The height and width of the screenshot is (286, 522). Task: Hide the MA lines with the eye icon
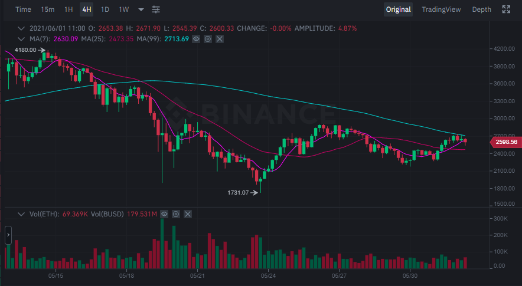(197, 39)
